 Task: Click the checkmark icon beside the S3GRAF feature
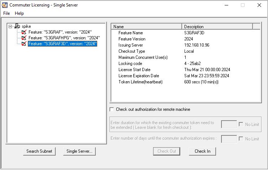pyautogui.click(x=24, y=32)
